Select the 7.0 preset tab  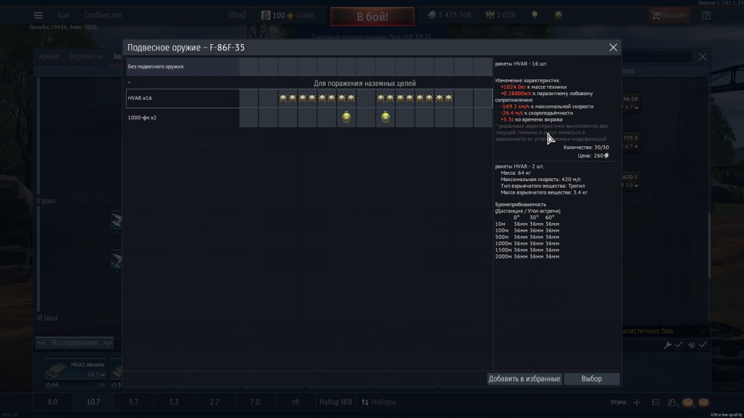(x=255, y=402)
